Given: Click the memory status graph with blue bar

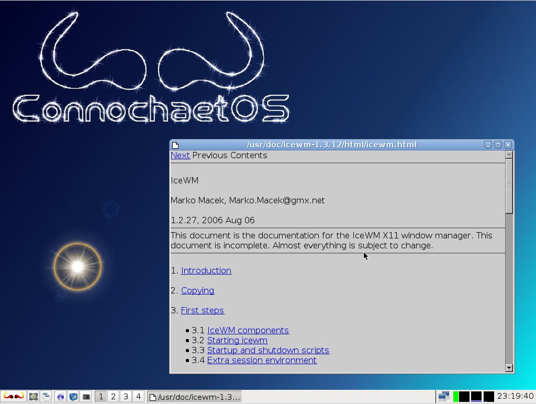Looking at the screenshot, I should click(476, 397).
